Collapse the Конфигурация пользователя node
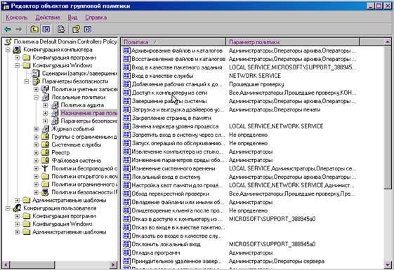The image size is (394, 270). [x=8, y=208]
